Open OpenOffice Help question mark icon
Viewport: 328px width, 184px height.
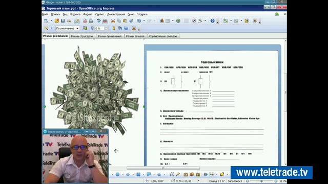(213, 20)
